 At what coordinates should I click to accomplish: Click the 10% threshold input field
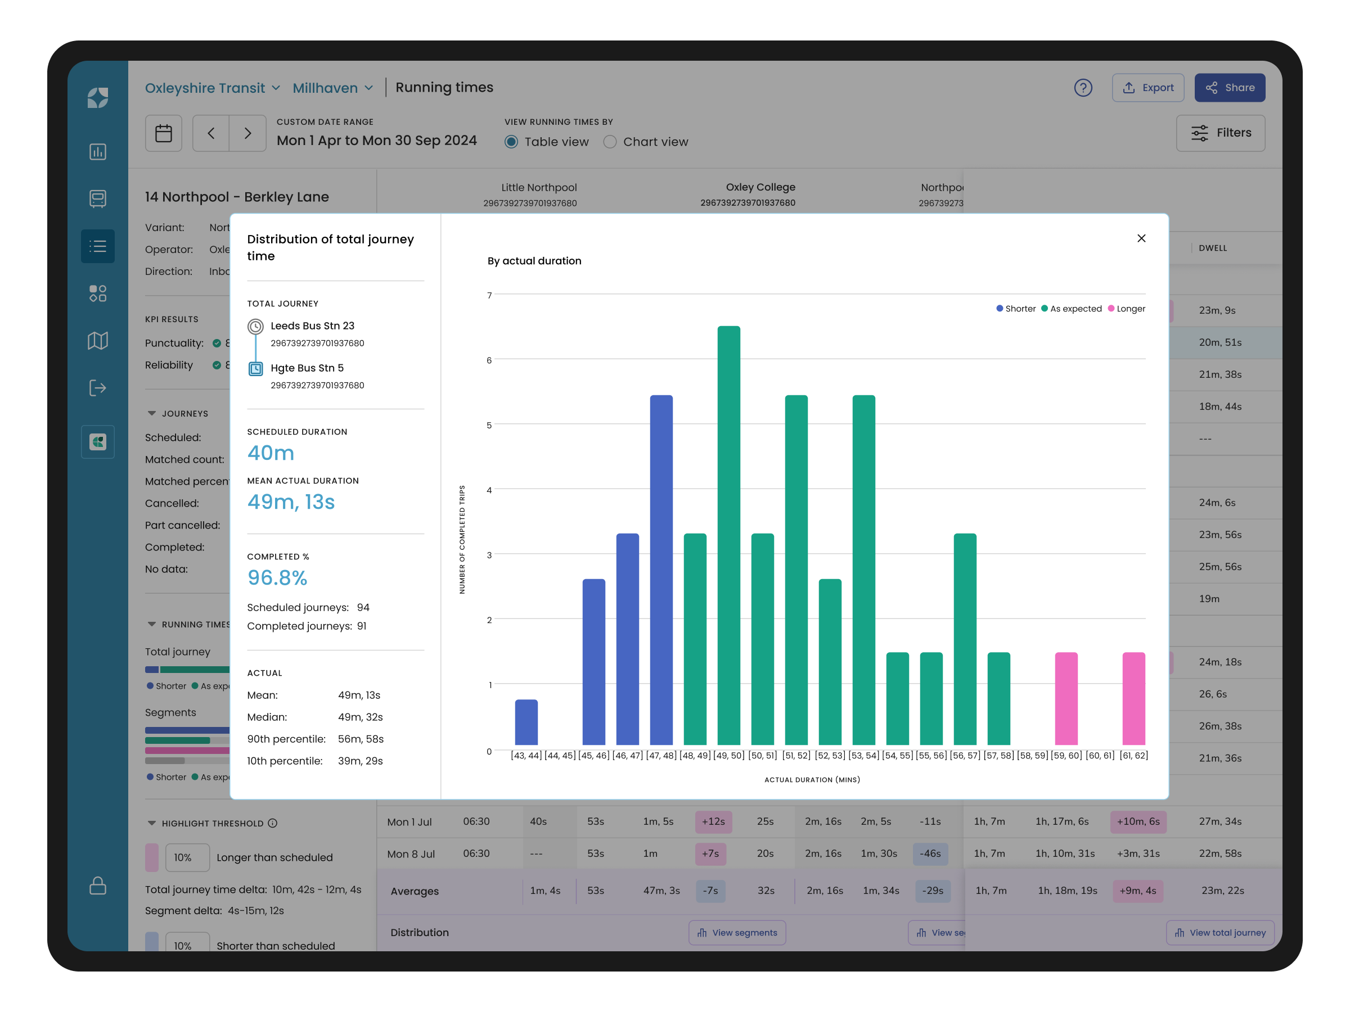click(187, 857)
